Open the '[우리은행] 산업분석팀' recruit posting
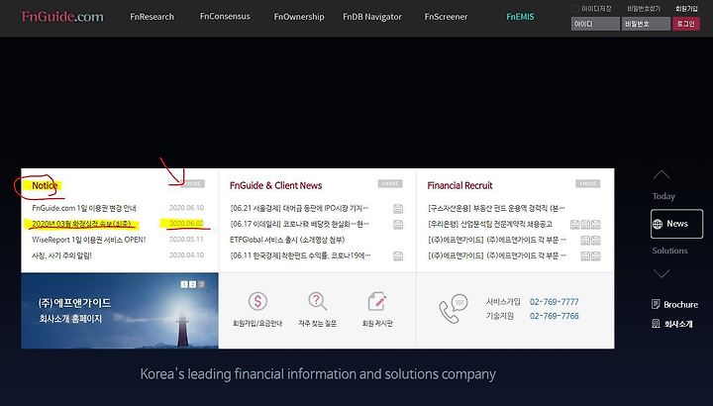Image resolution: width=713 pixels, height=406 pixels. 490,224
